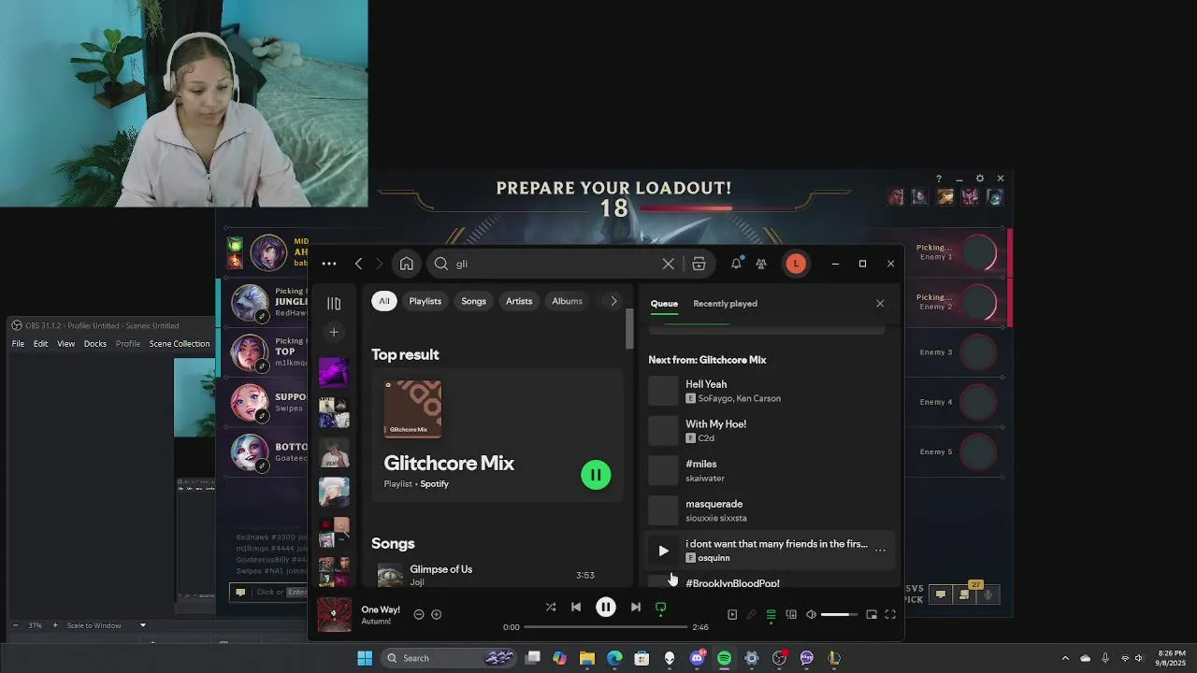
Task: Collapse Your Library sidebar icon
Action: point(334,303)
